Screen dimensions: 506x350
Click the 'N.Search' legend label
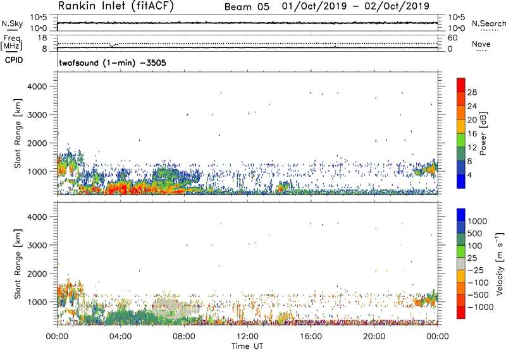(489, 23)
